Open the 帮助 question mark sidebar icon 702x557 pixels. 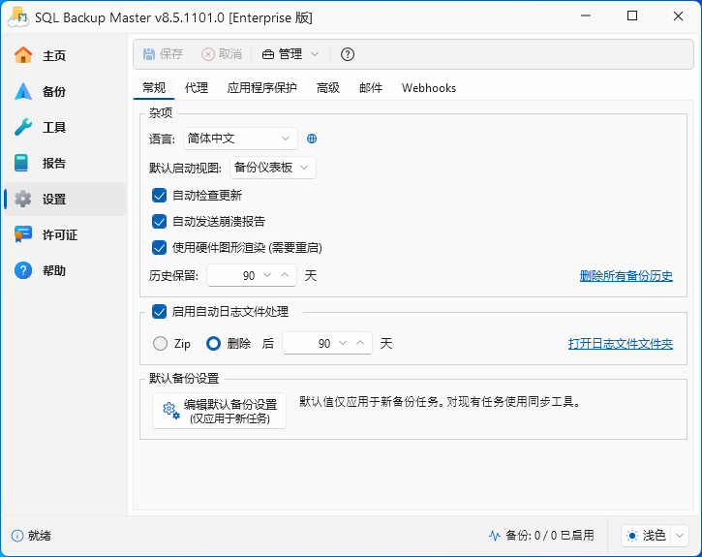coord(23,270)
